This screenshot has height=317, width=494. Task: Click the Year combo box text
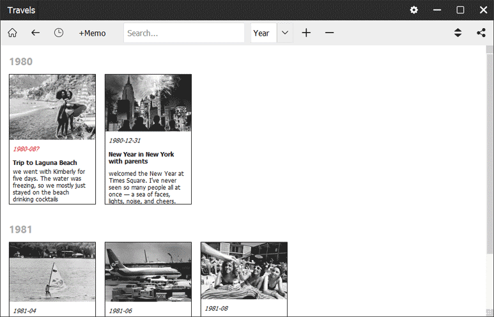click(263, 33)
